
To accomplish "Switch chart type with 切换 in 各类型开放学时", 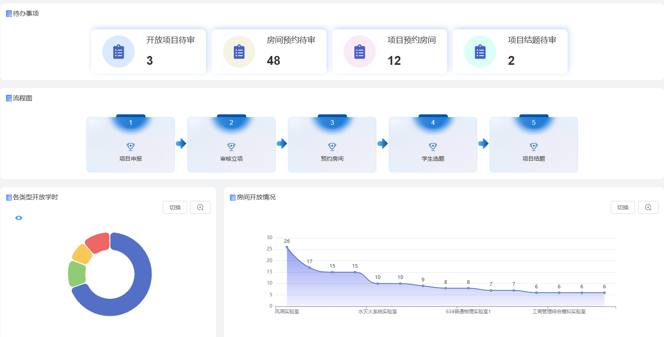I will [x=175, y=207].
